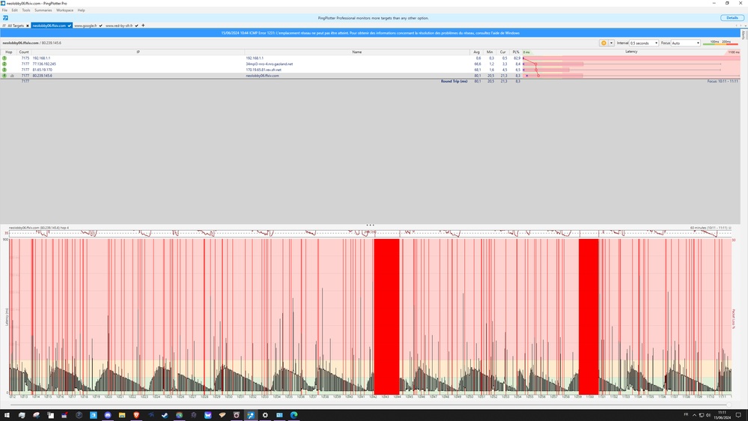Click the green hop 1 number badge
The image size is (748, 421).
click(x=4, y=58)
